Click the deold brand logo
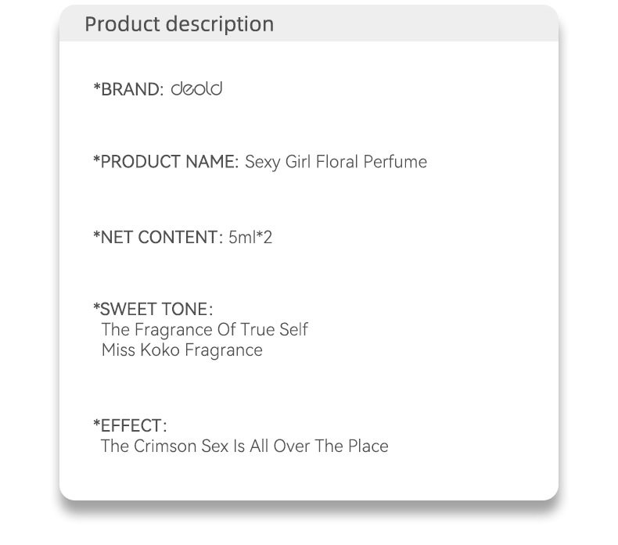618x545 pixels. (x=196, y=89)
